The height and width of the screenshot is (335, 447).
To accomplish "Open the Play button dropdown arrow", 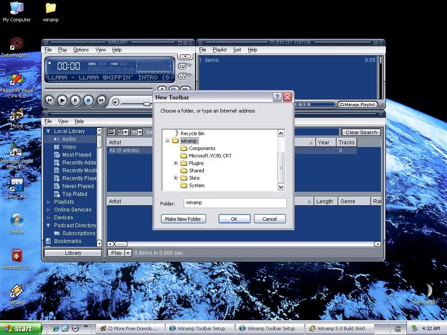I will point(128,253).
